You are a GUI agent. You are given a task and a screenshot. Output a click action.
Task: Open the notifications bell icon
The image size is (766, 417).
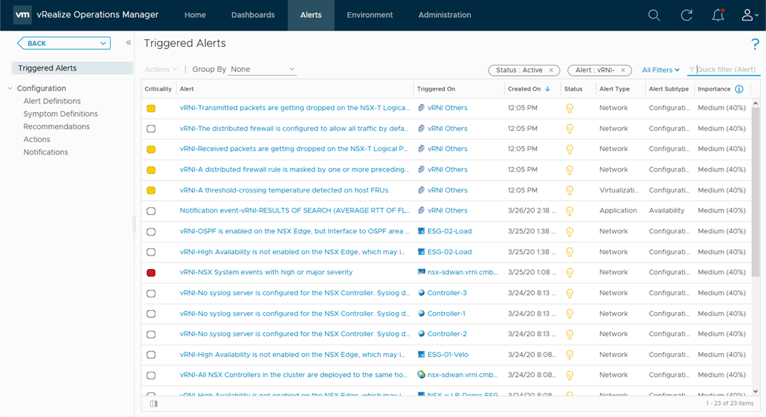click(x=718, y=15)
